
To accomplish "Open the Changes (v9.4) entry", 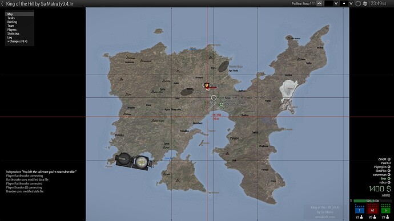I will (x=17, y=42).
